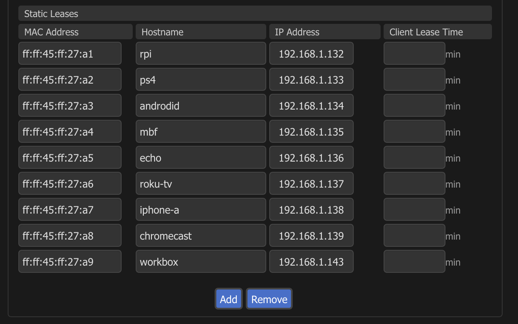Screen dimensions: 518x324
Task: Click the iphone-a hostname field
Action: [x=201, y=210]
